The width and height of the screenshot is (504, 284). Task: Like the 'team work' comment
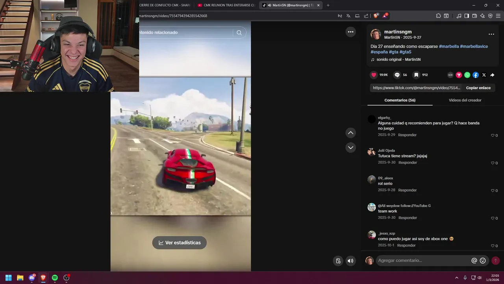(x=493, y=218)
